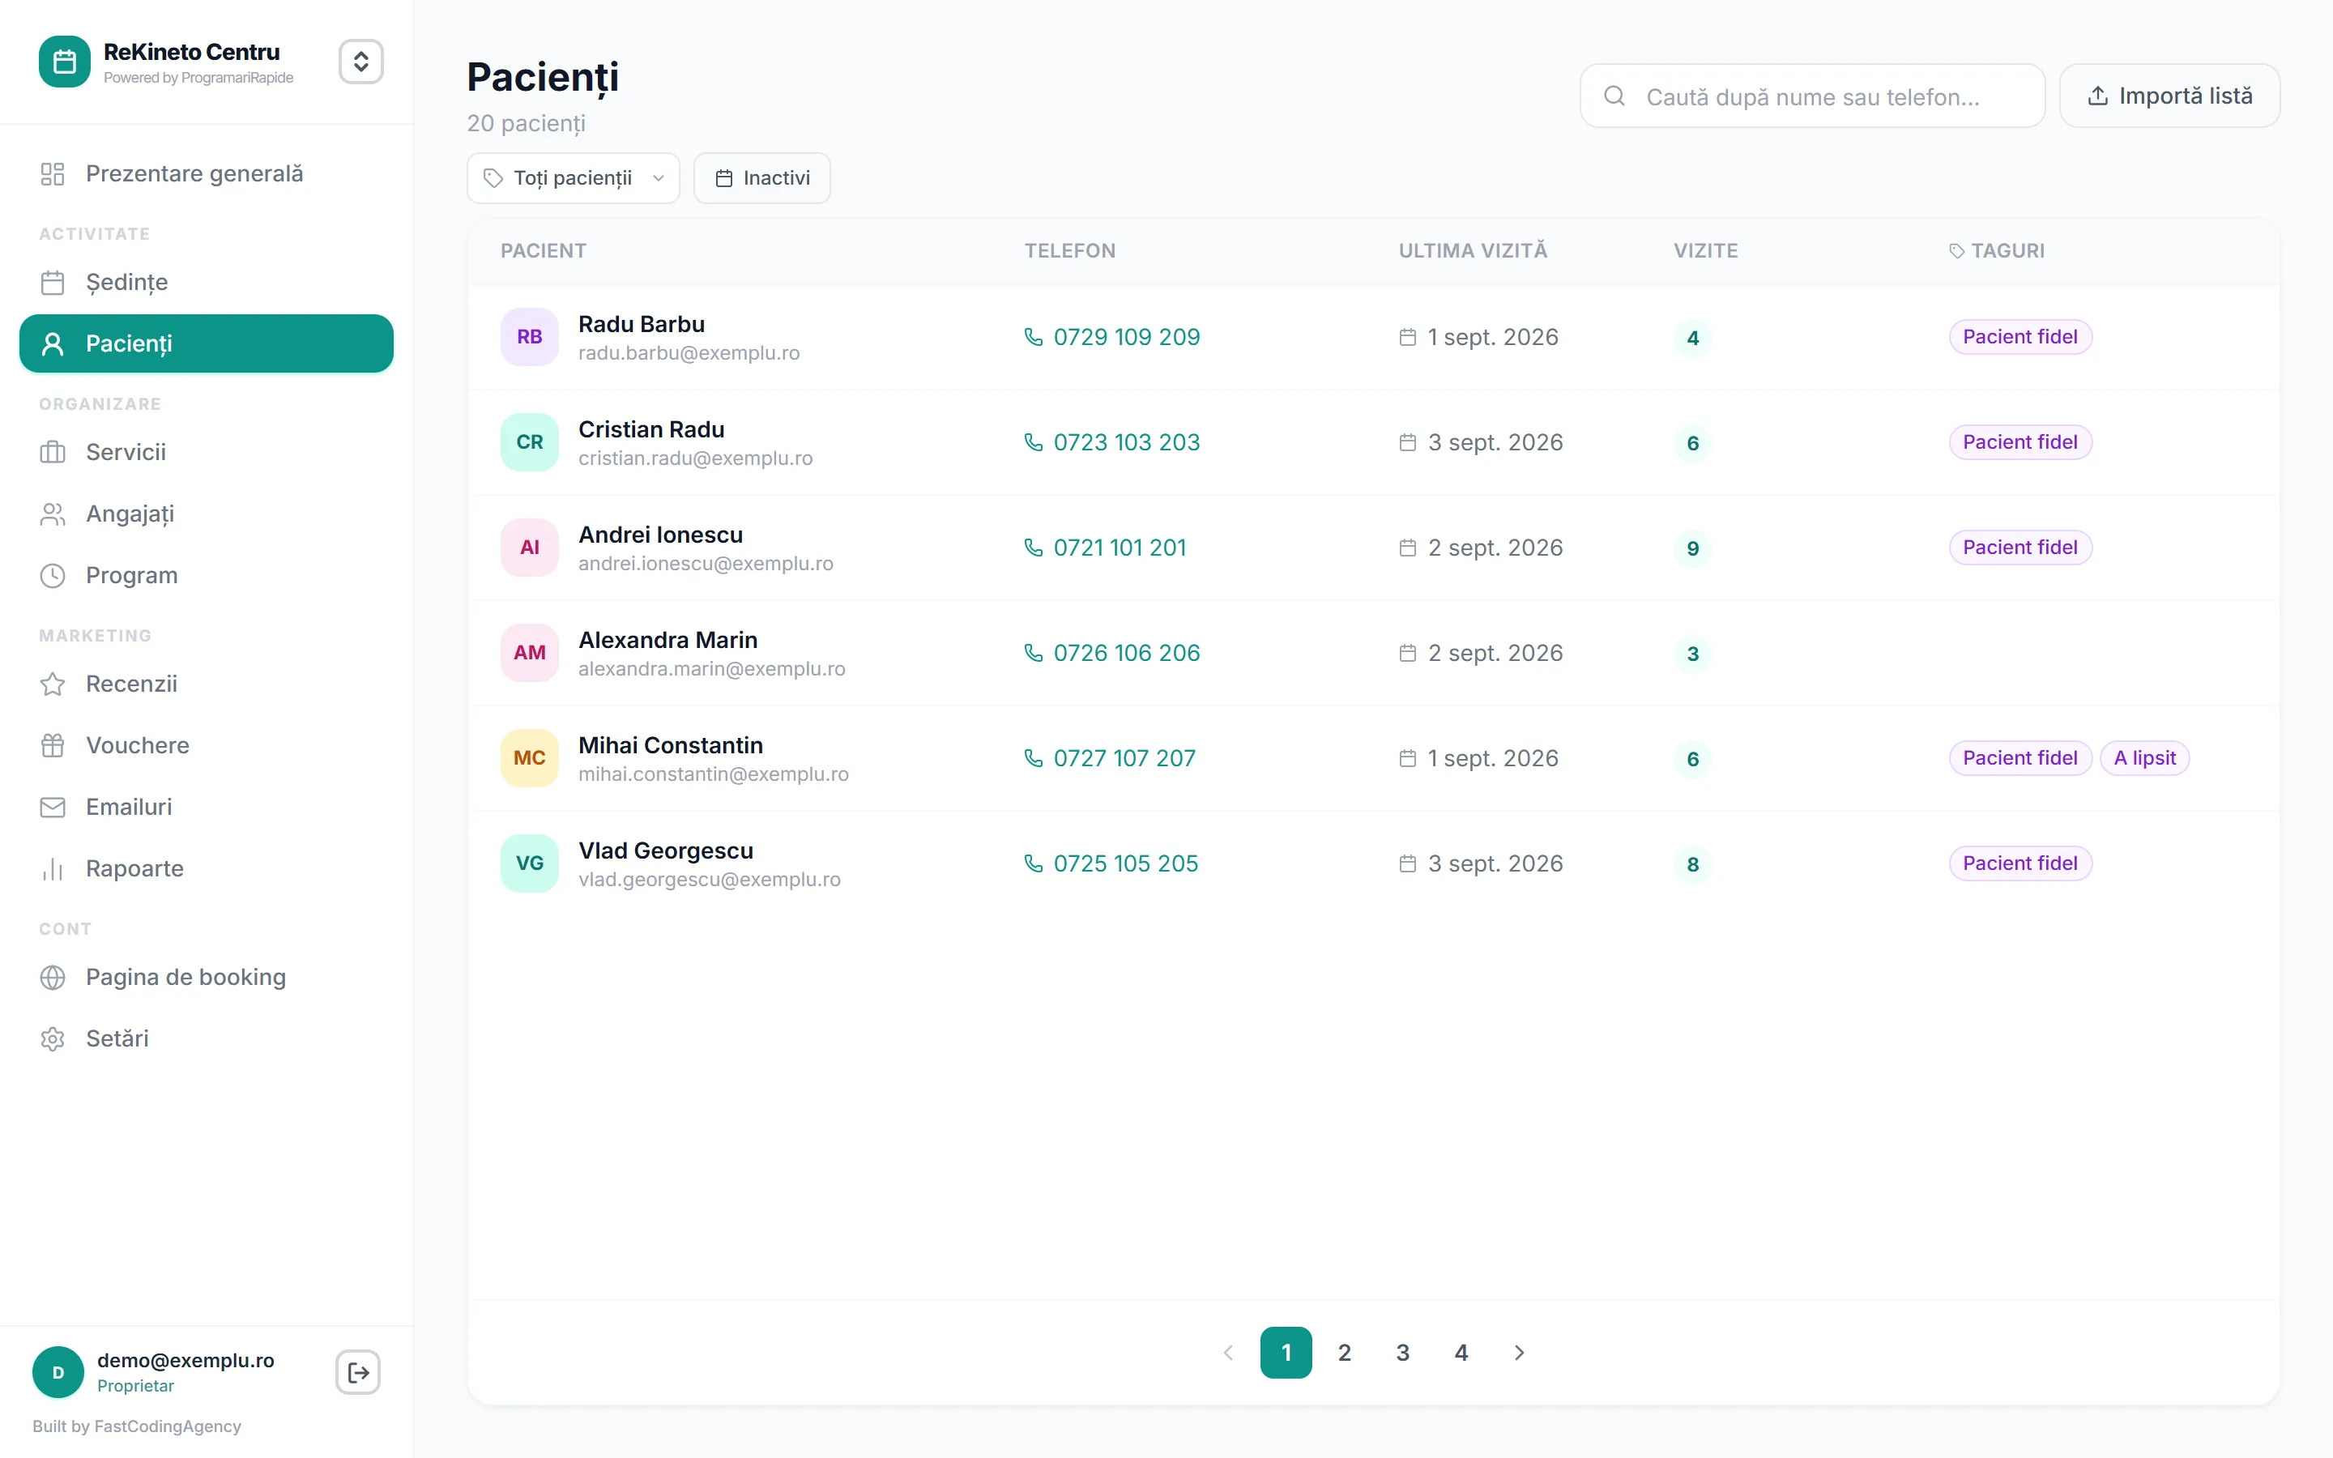Click the D user avatar

point(58,1372)
